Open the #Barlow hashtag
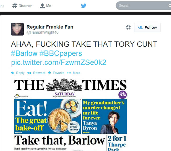The image size is (171, 151). click(24, 53)
